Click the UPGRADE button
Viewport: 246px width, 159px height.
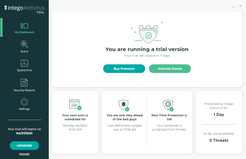pyautogui.click(x=24, y=146)
